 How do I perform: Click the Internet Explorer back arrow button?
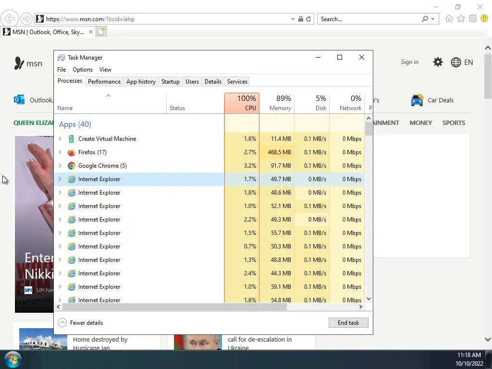10,19
